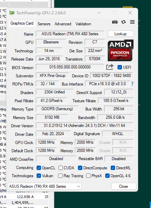This screenshot has height=208, width=151.
Task: Click the Pixel Fillrate 41.2 GPixel/s
Action: coord(51,101)
